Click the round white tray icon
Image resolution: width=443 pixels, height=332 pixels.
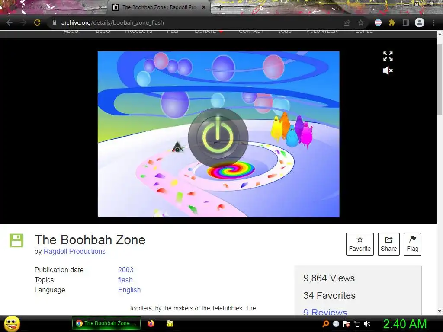336,324
